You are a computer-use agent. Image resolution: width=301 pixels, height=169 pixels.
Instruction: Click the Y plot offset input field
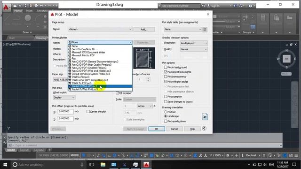coord(65,119)
